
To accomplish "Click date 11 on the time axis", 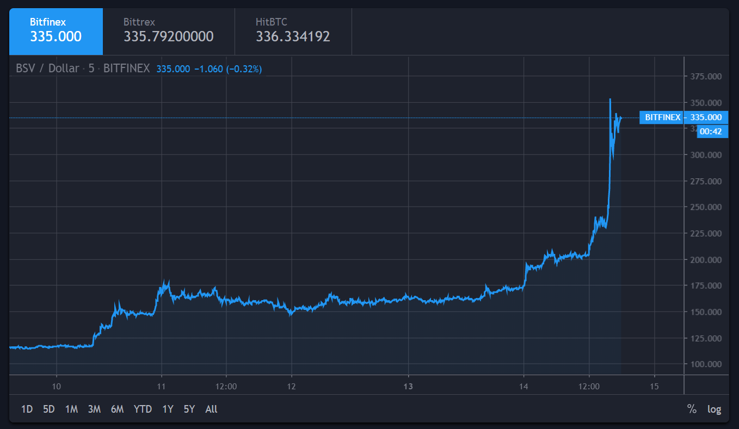I will (161, 386).
